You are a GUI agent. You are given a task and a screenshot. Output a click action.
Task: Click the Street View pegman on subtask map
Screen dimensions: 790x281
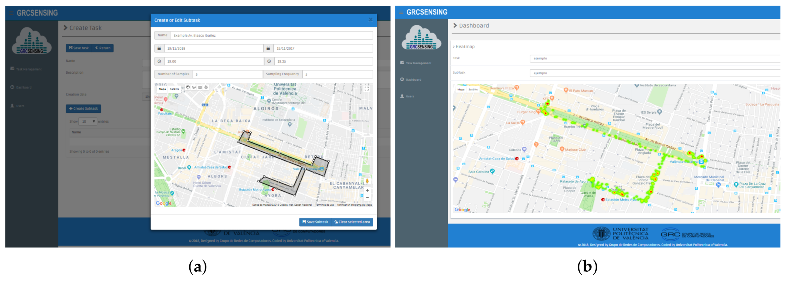(367, 181)
